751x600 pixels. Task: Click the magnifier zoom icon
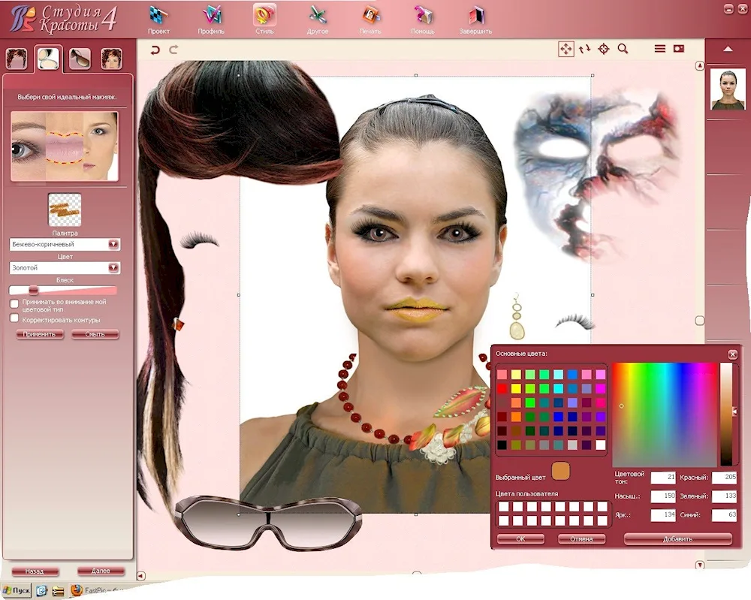623,49
